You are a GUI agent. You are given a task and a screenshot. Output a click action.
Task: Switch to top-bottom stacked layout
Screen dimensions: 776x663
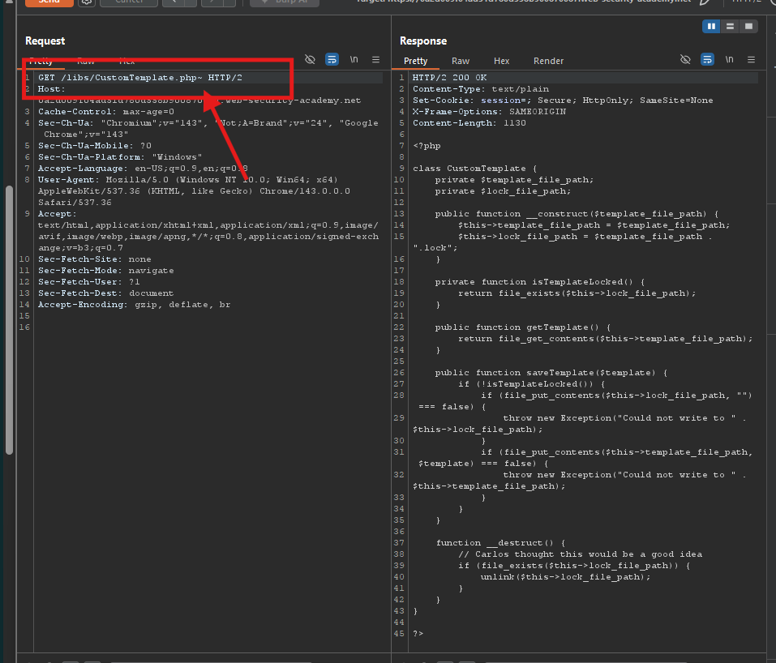tap(730, 26)
